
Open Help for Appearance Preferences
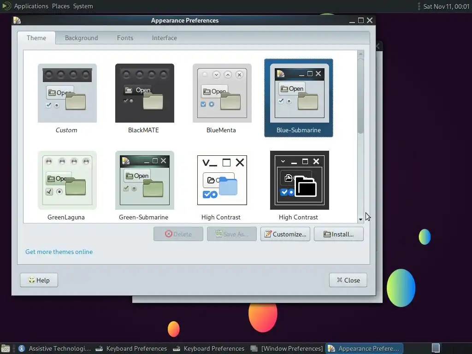[x=39, y=280]
